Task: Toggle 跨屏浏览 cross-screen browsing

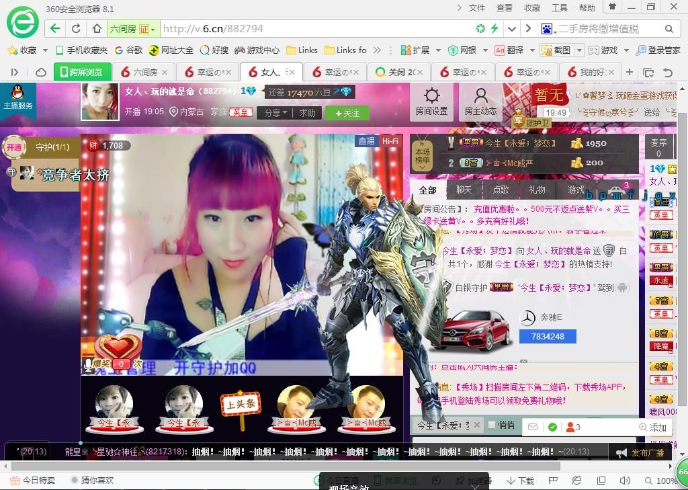Action: tap(83, 72)
